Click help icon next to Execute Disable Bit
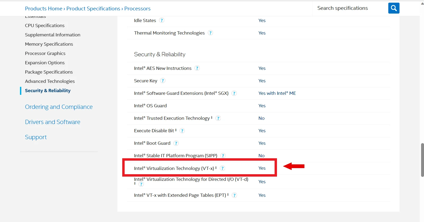 pyautogui.click(x=182, y=131)
